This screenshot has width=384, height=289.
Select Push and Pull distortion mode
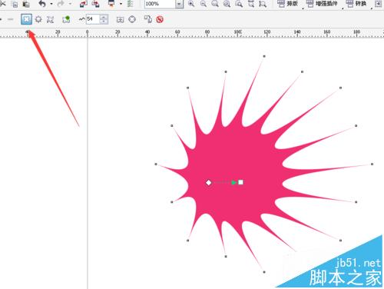26,19
